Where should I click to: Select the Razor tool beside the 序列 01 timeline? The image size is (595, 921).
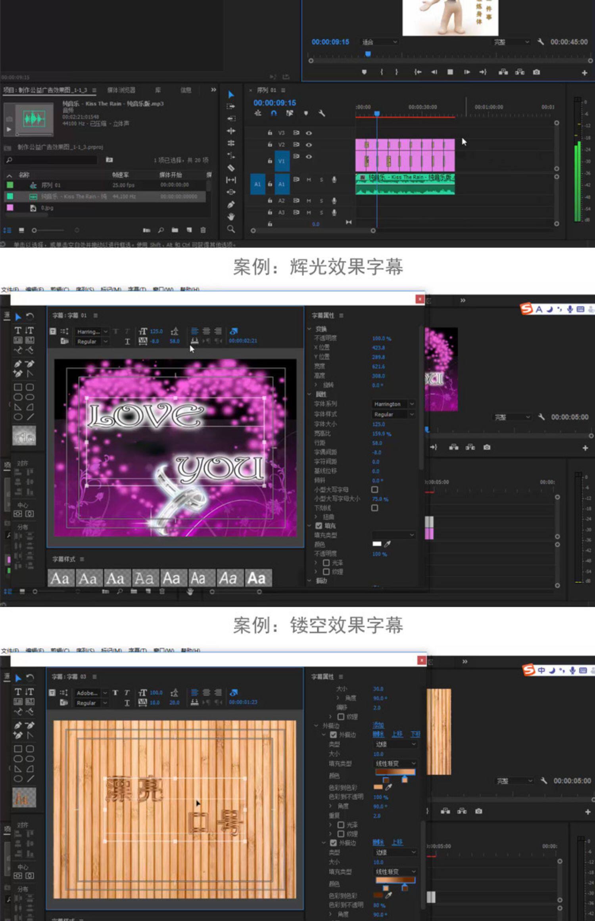(x=231, y=168)
